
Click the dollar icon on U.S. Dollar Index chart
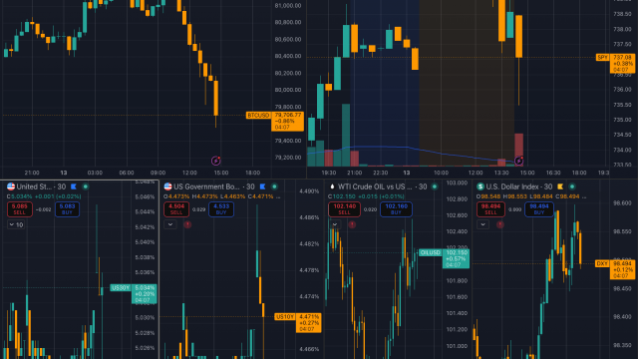point(480,186)
